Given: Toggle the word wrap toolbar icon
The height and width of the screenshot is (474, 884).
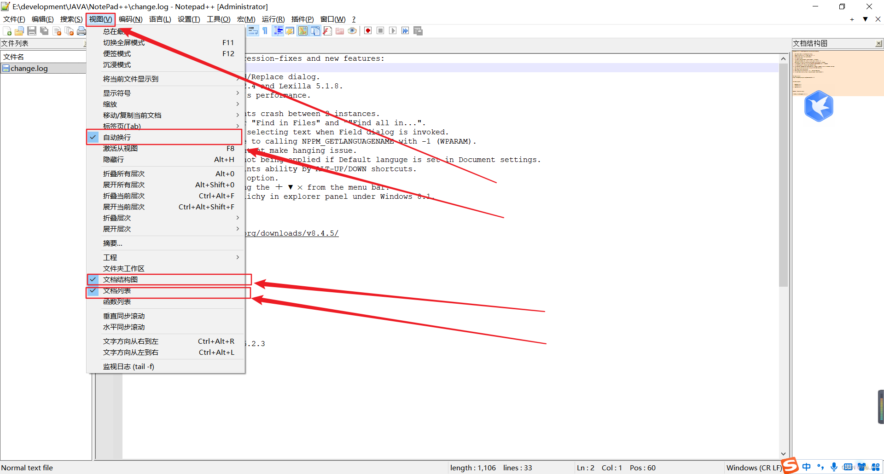Looking at the screenshot, I should click(x=253, y=31).
